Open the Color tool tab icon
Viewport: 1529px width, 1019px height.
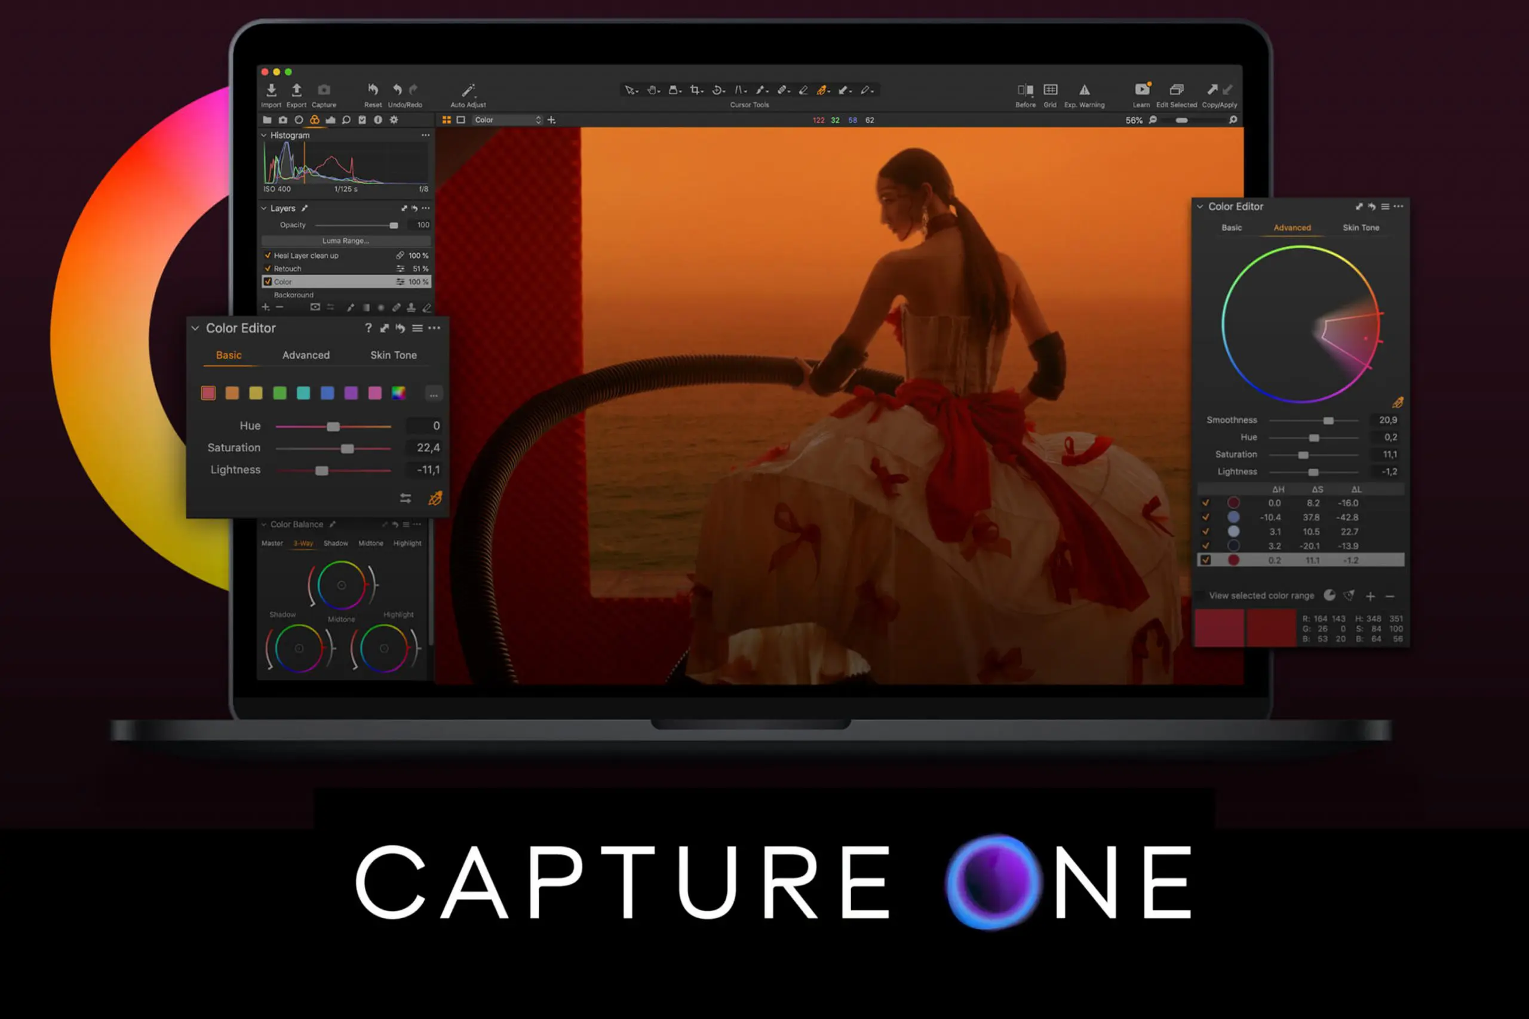315,120
